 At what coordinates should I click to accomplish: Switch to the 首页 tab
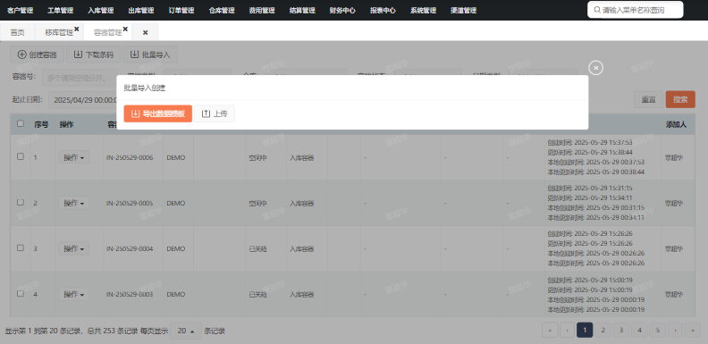[17, 32]
